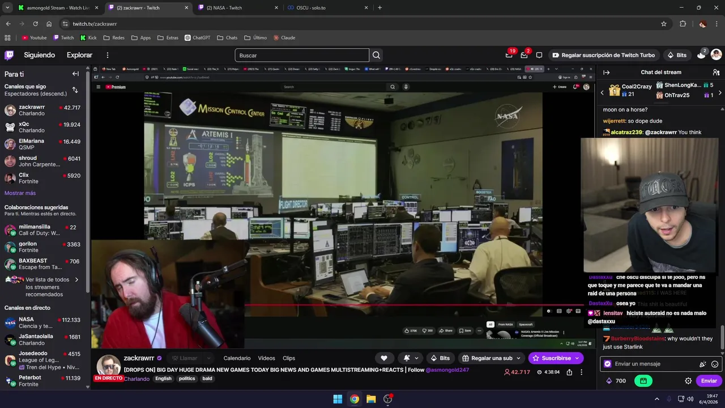Click the bald tag
Screen dimensions: 725x408
tap(207, 379)
